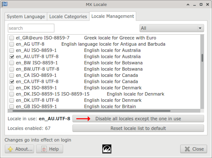Click 'English locale for Britain' description
Viewport: 212px width, 158px height.
coord(110,107)
